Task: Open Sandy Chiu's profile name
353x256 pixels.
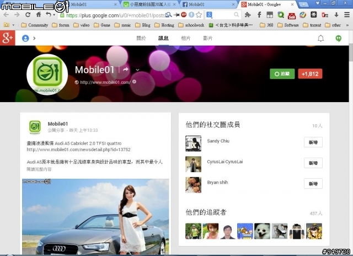Action: point(218,141)
